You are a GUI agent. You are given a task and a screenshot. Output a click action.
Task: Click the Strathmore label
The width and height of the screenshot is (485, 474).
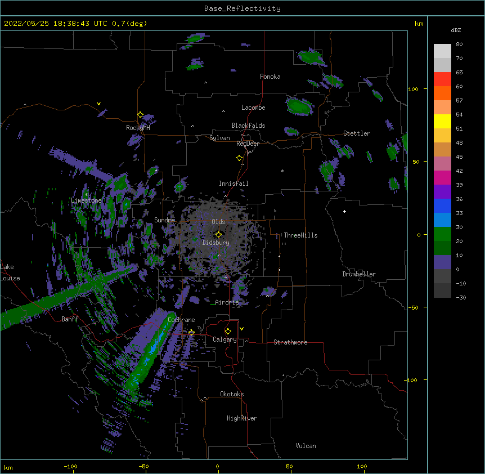coord(290,342)
